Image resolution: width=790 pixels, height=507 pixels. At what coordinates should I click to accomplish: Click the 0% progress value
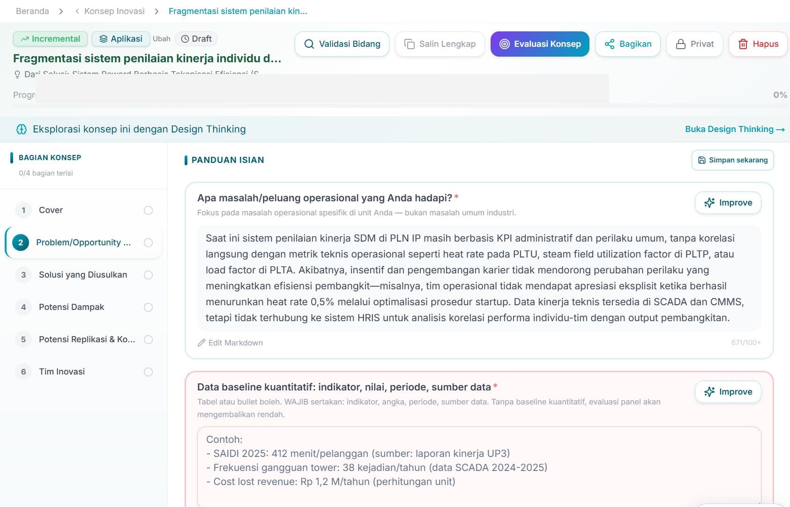780,95
